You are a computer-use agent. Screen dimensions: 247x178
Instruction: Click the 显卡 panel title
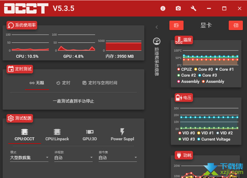[206, 25]
